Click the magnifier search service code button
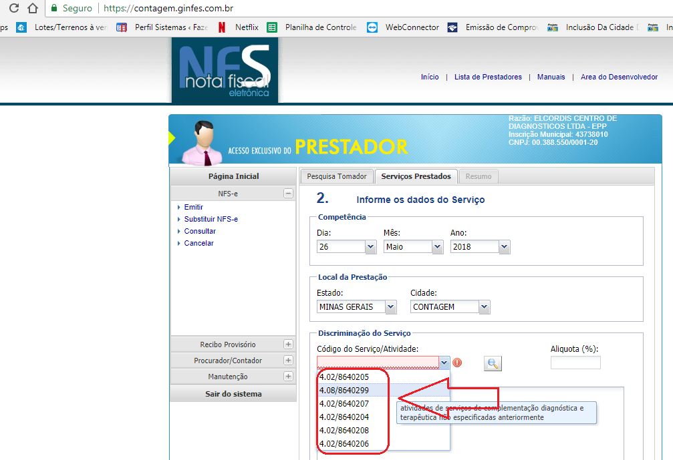Viewport: 673px width, 460px height. pyautogui.click(x=493, y=364)
